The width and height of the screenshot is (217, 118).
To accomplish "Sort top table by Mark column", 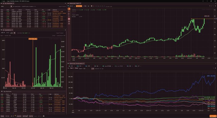I will pyautogui.click(x=36, y=10).
